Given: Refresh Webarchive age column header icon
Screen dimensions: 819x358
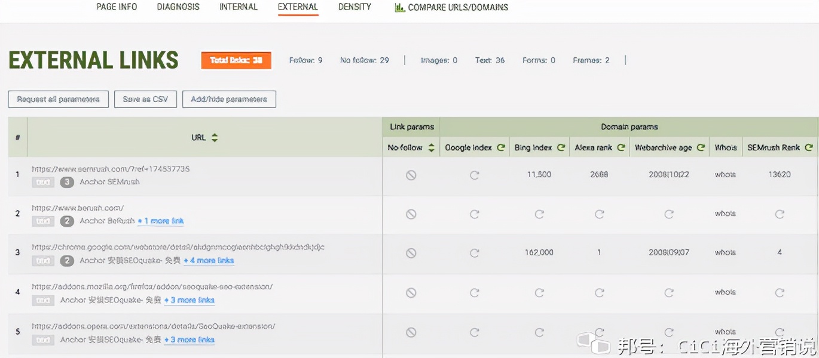Looking at the screenshot, I should click(701, 147).
